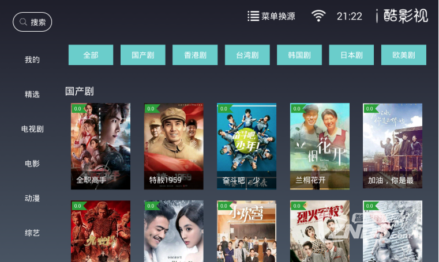Filter by 国产剧
This screenshot has width=439, height=262.
click(x=143, y=55)
